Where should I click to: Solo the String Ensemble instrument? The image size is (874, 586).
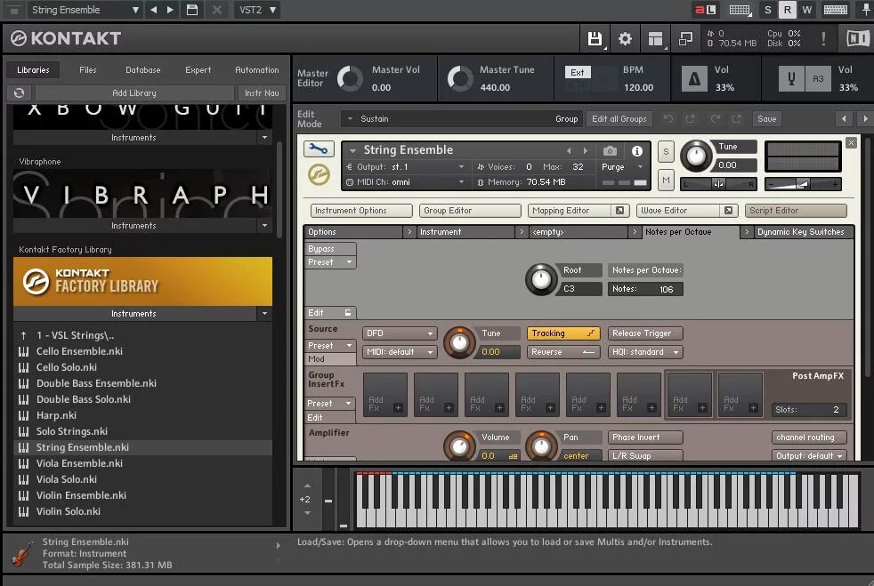(666, 151)
